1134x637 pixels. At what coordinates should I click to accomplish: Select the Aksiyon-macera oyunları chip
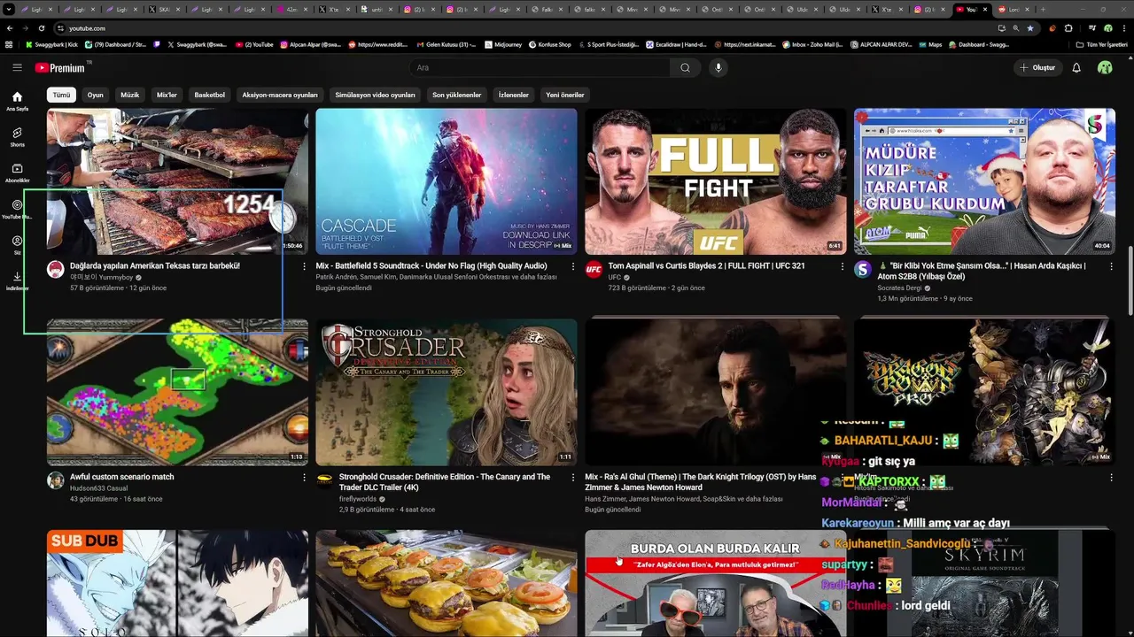pos(280,95)
